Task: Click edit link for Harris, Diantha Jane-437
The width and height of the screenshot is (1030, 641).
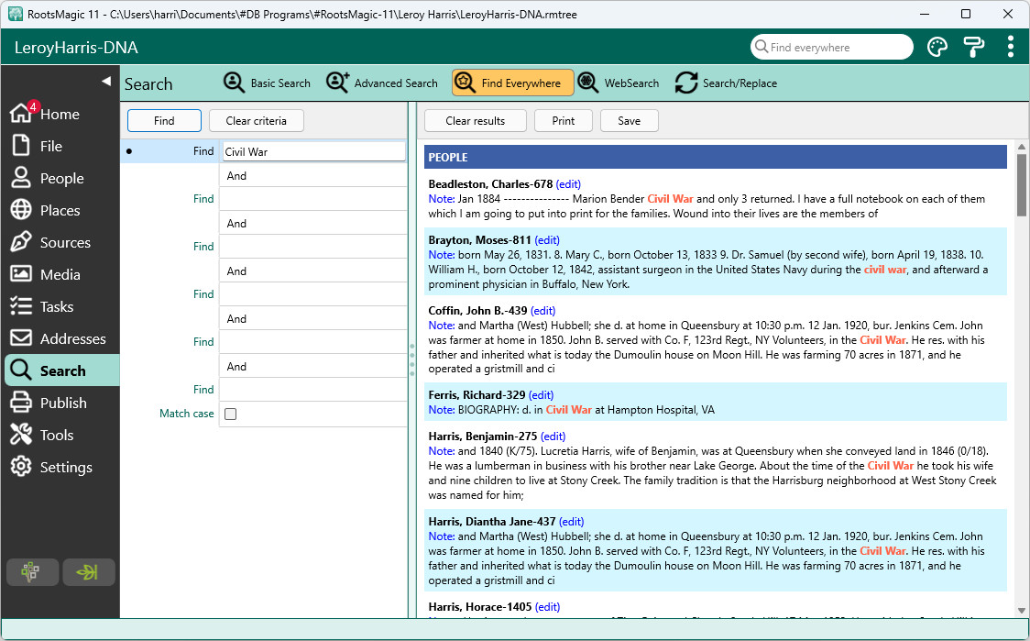Action: pyautogui.click(x=572, y=522)
